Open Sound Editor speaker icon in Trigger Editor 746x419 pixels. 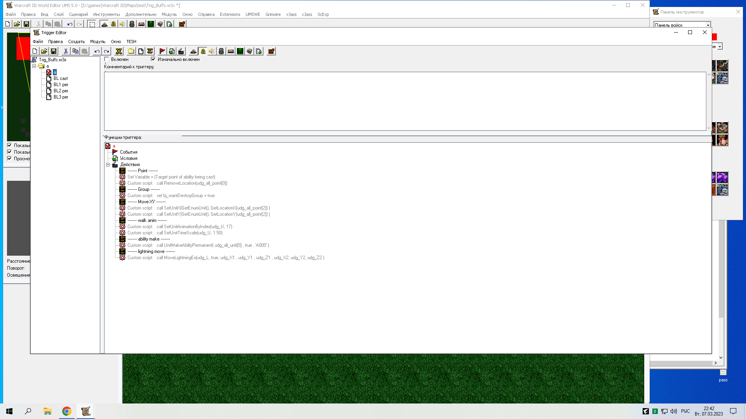212,51
